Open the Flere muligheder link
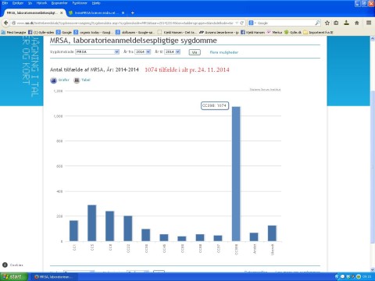The image size is (375, 281). tap(224, 52)
